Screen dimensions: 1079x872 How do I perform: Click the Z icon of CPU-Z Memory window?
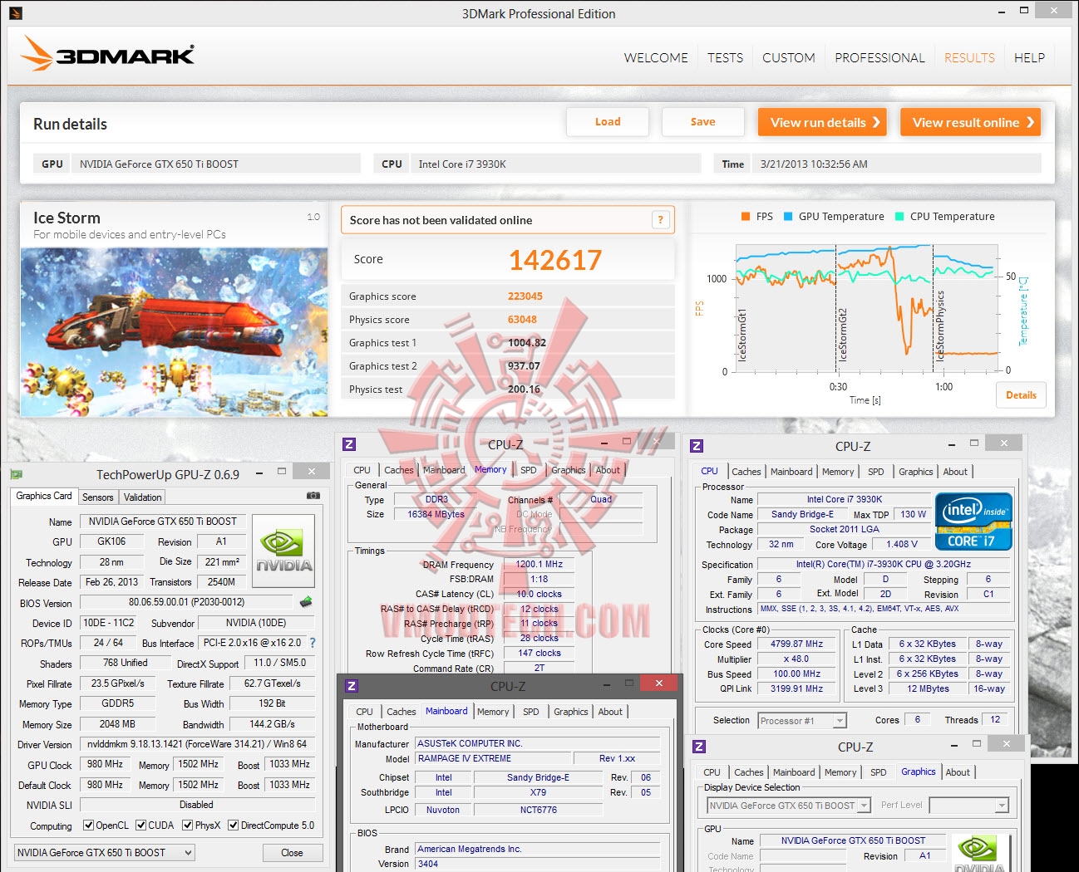(349, 444)
